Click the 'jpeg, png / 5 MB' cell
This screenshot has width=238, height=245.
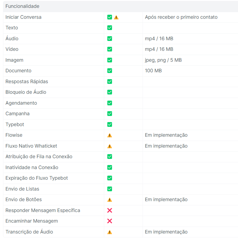pos(163,60)
